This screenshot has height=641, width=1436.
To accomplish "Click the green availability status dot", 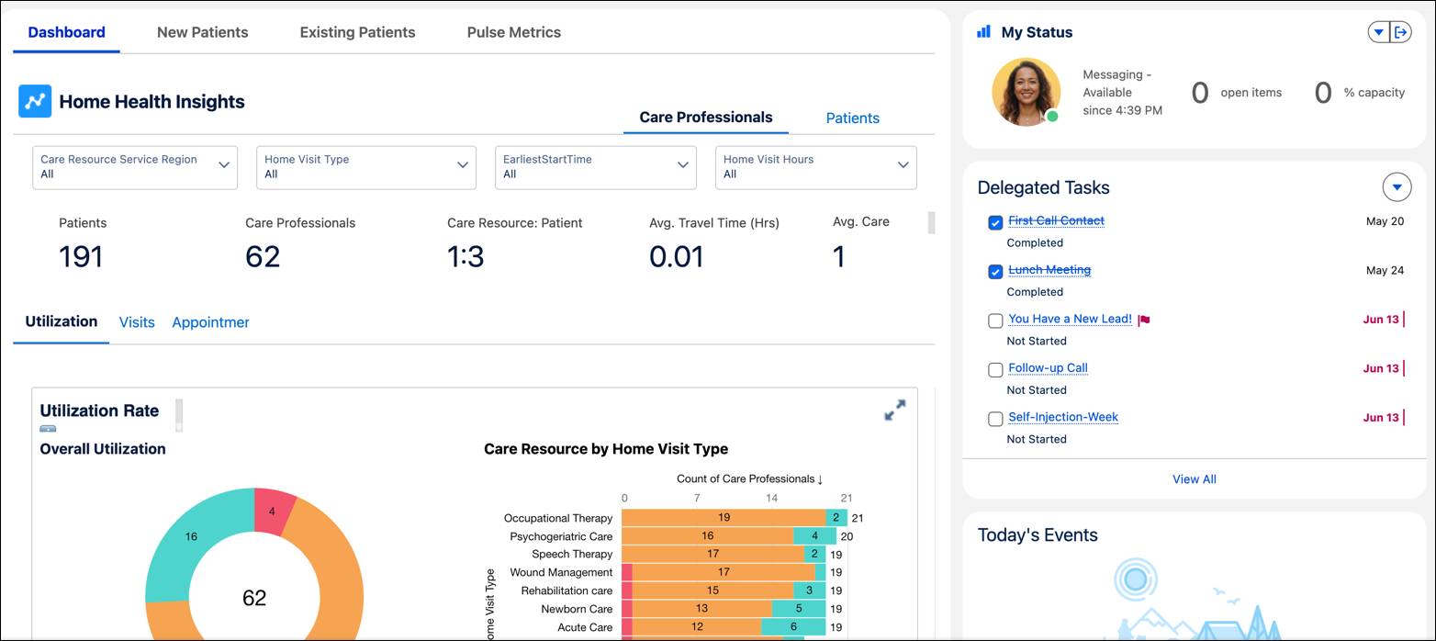I will click(1052, 117).
